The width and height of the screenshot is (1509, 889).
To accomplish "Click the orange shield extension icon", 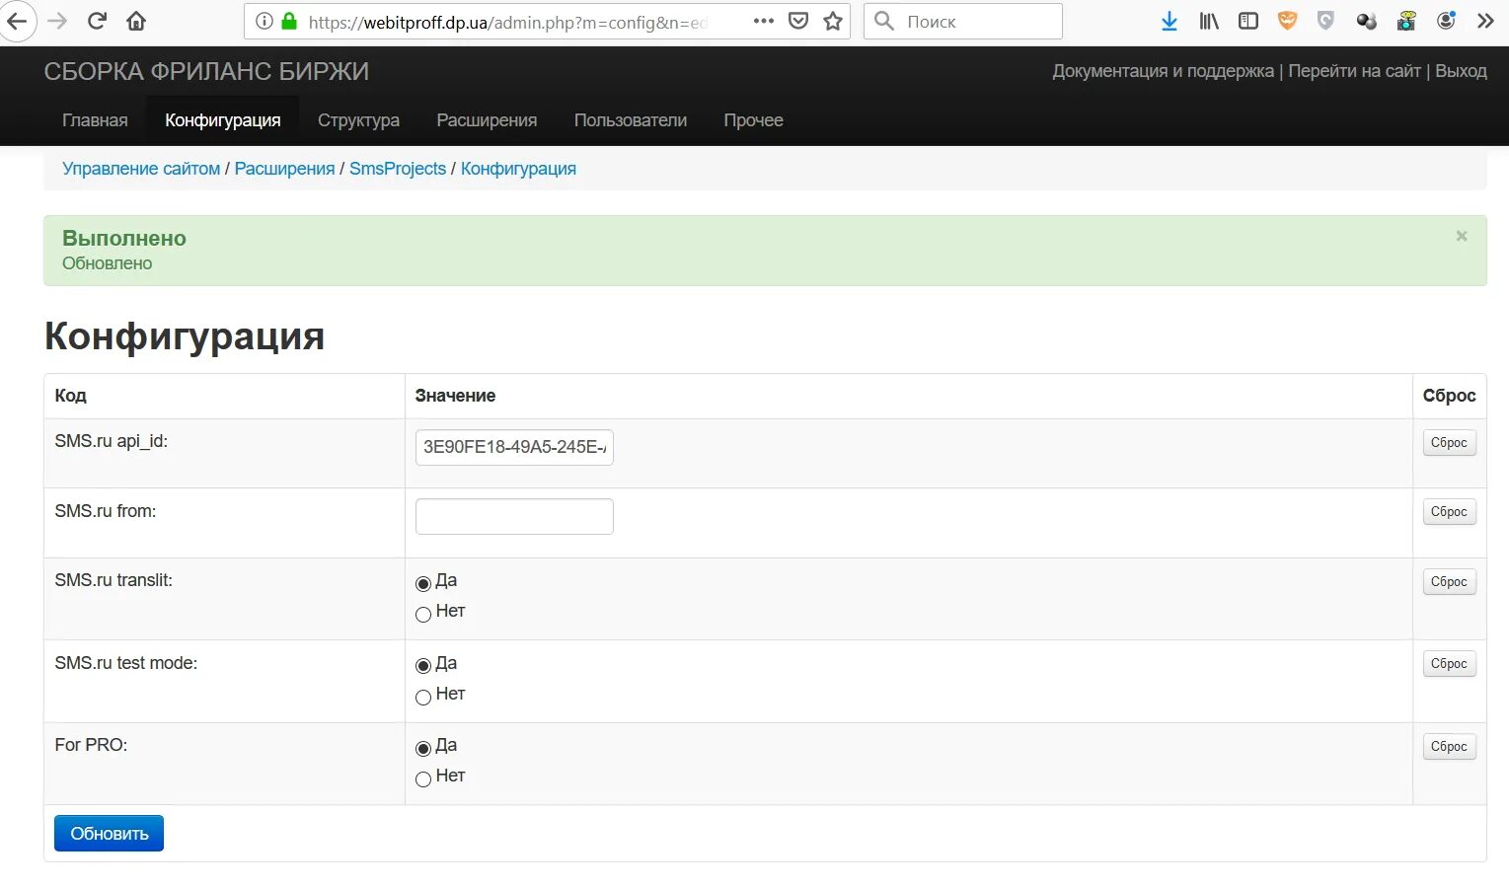I will coord(1287,21).
